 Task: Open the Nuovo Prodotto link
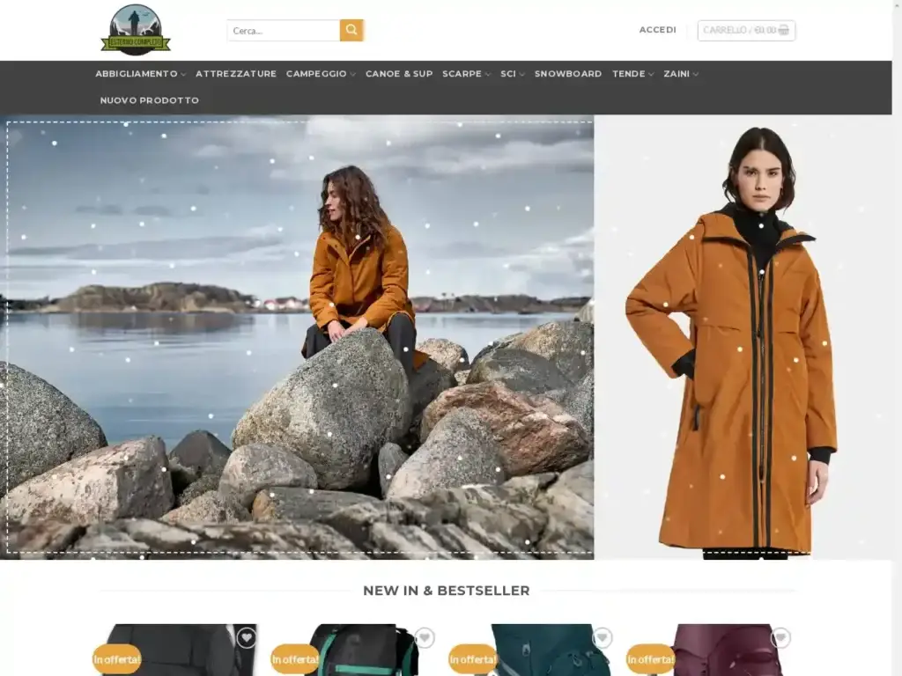(x=150, y=100)
